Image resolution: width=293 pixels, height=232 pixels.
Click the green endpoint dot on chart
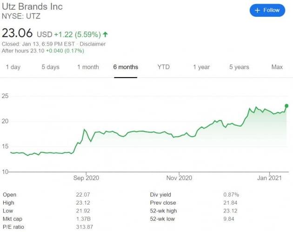(x=286, y=106)
